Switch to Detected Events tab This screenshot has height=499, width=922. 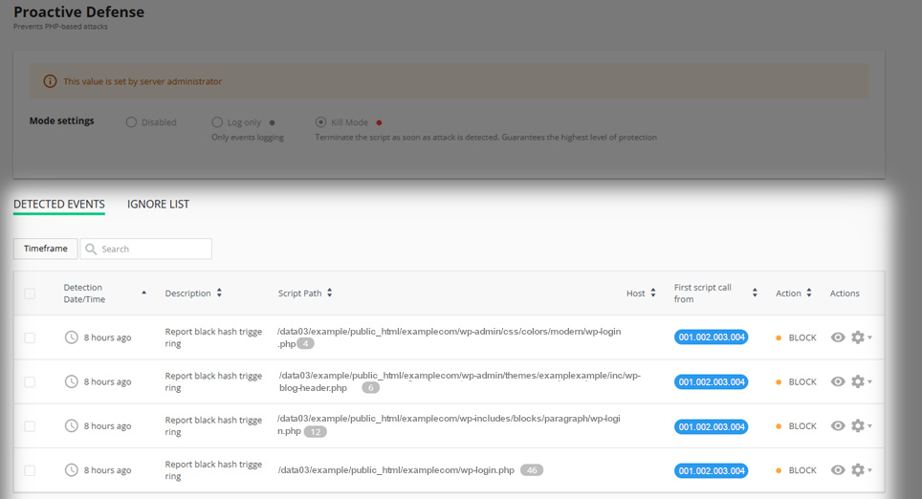pyautogui.click(x=58, y=204)
